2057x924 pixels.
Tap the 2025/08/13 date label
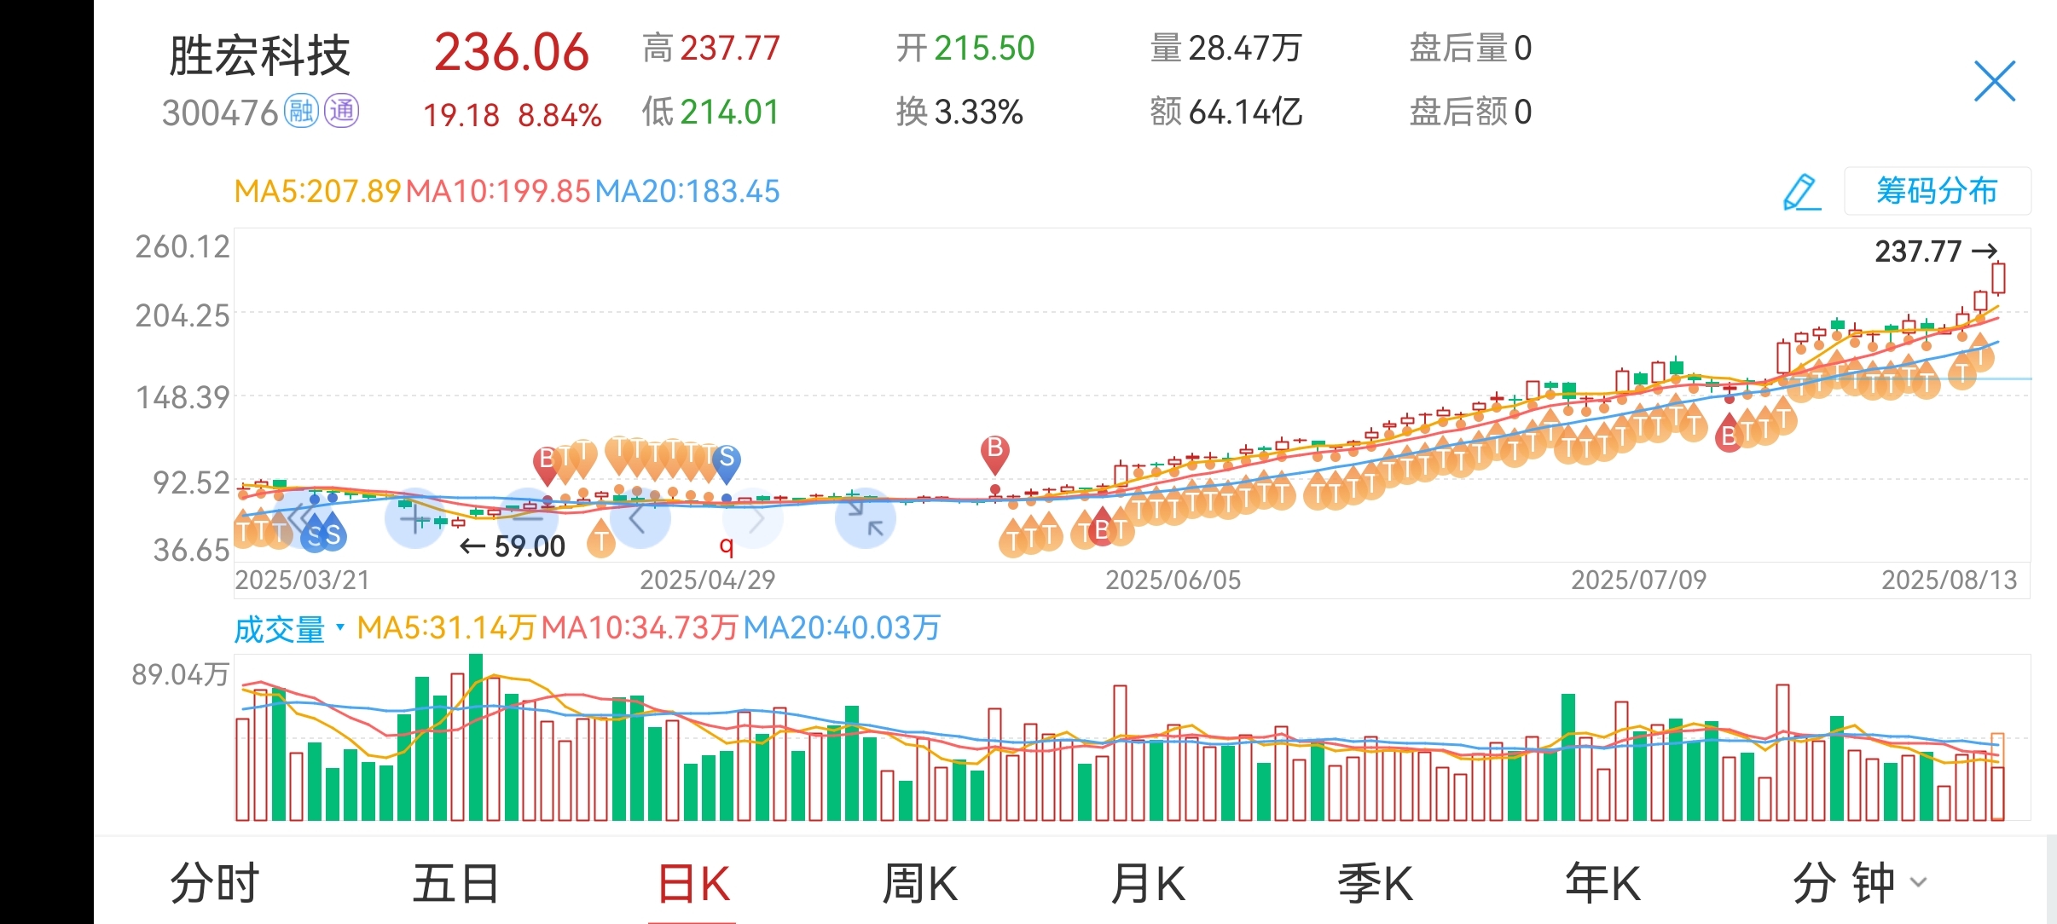[x=1949, y=580]
